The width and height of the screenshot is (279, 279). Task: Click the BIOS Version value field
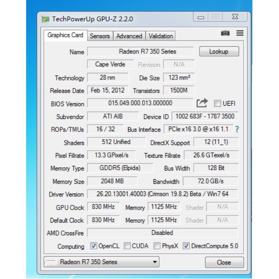[x=141, y=103]
